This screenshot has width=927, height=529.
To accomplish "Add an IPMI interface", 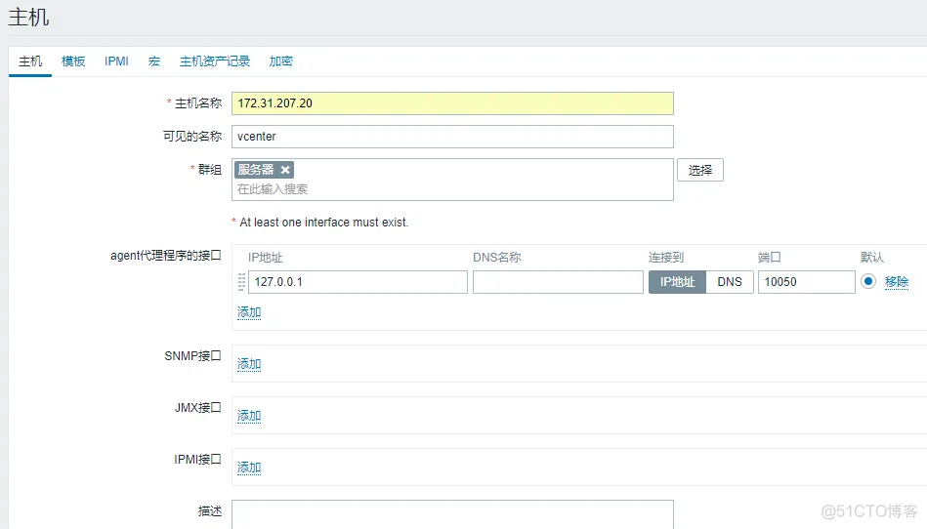I will (x=249, y=468).
